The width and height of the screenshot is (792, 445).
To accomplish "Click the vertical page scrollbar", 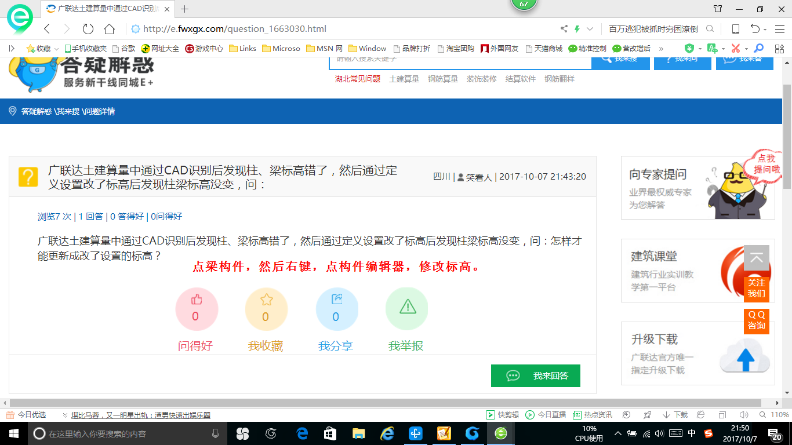I will point(787,136).
